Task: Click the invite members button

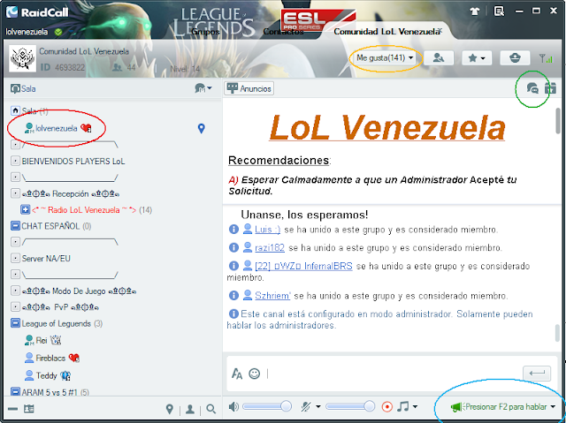Action: [439, 57]
